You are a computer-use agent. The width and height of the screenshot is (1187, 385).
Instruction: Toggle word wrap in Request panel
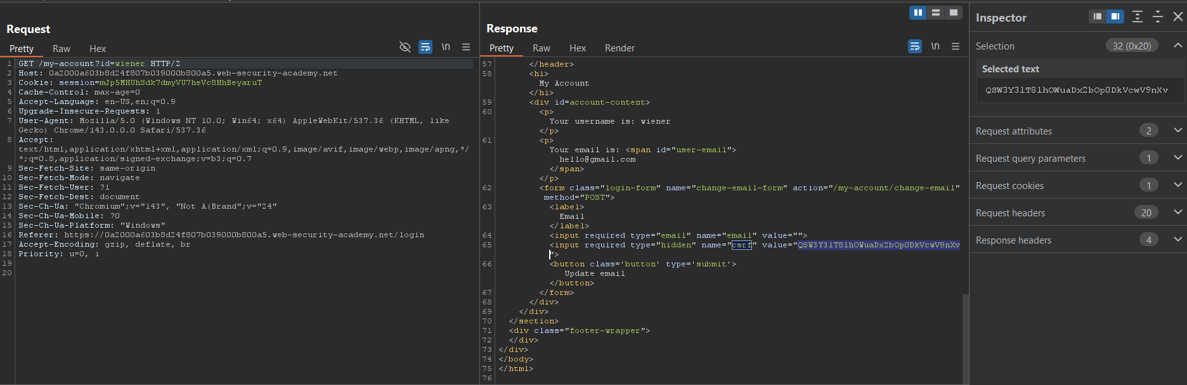[x=425, y=47]
